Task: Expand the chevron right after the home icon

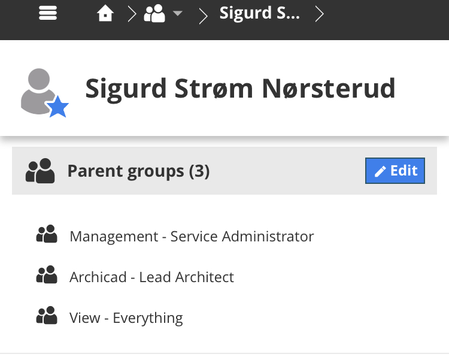Action: tap(132, 13)
